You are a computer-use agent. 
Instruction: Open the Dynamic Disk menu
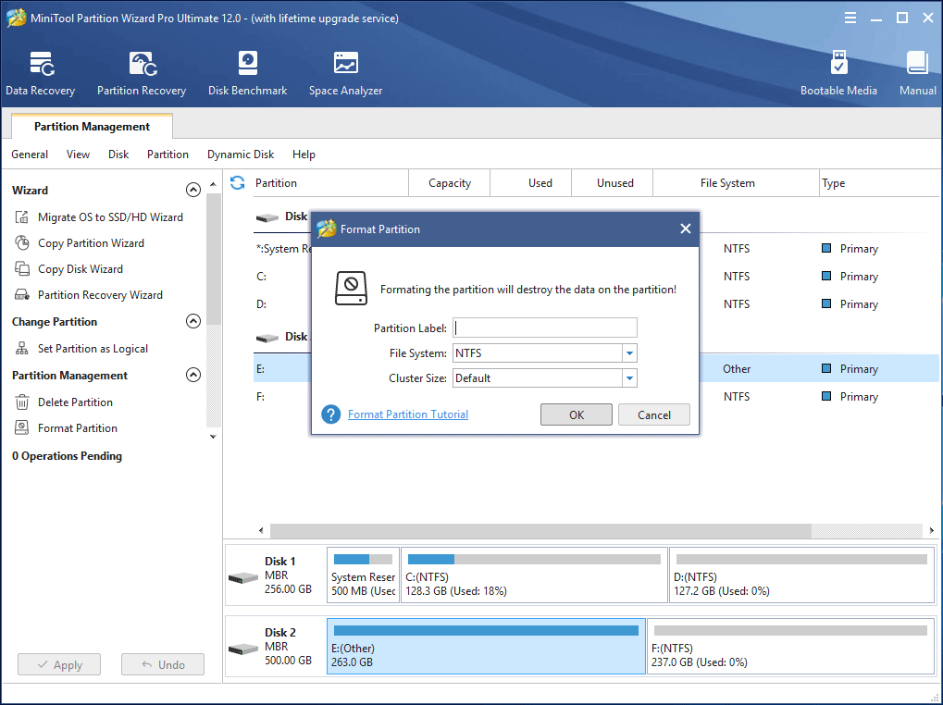coord(240,155)
